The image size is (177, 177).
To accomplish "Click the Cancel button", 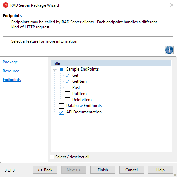I will [131, 170].
